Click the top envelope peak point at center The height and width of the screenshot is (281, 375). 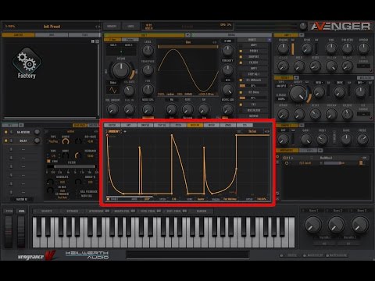(172, 135)
